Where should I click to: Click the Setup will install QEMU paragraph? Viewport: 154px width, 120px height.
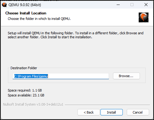tap(76, 35)
